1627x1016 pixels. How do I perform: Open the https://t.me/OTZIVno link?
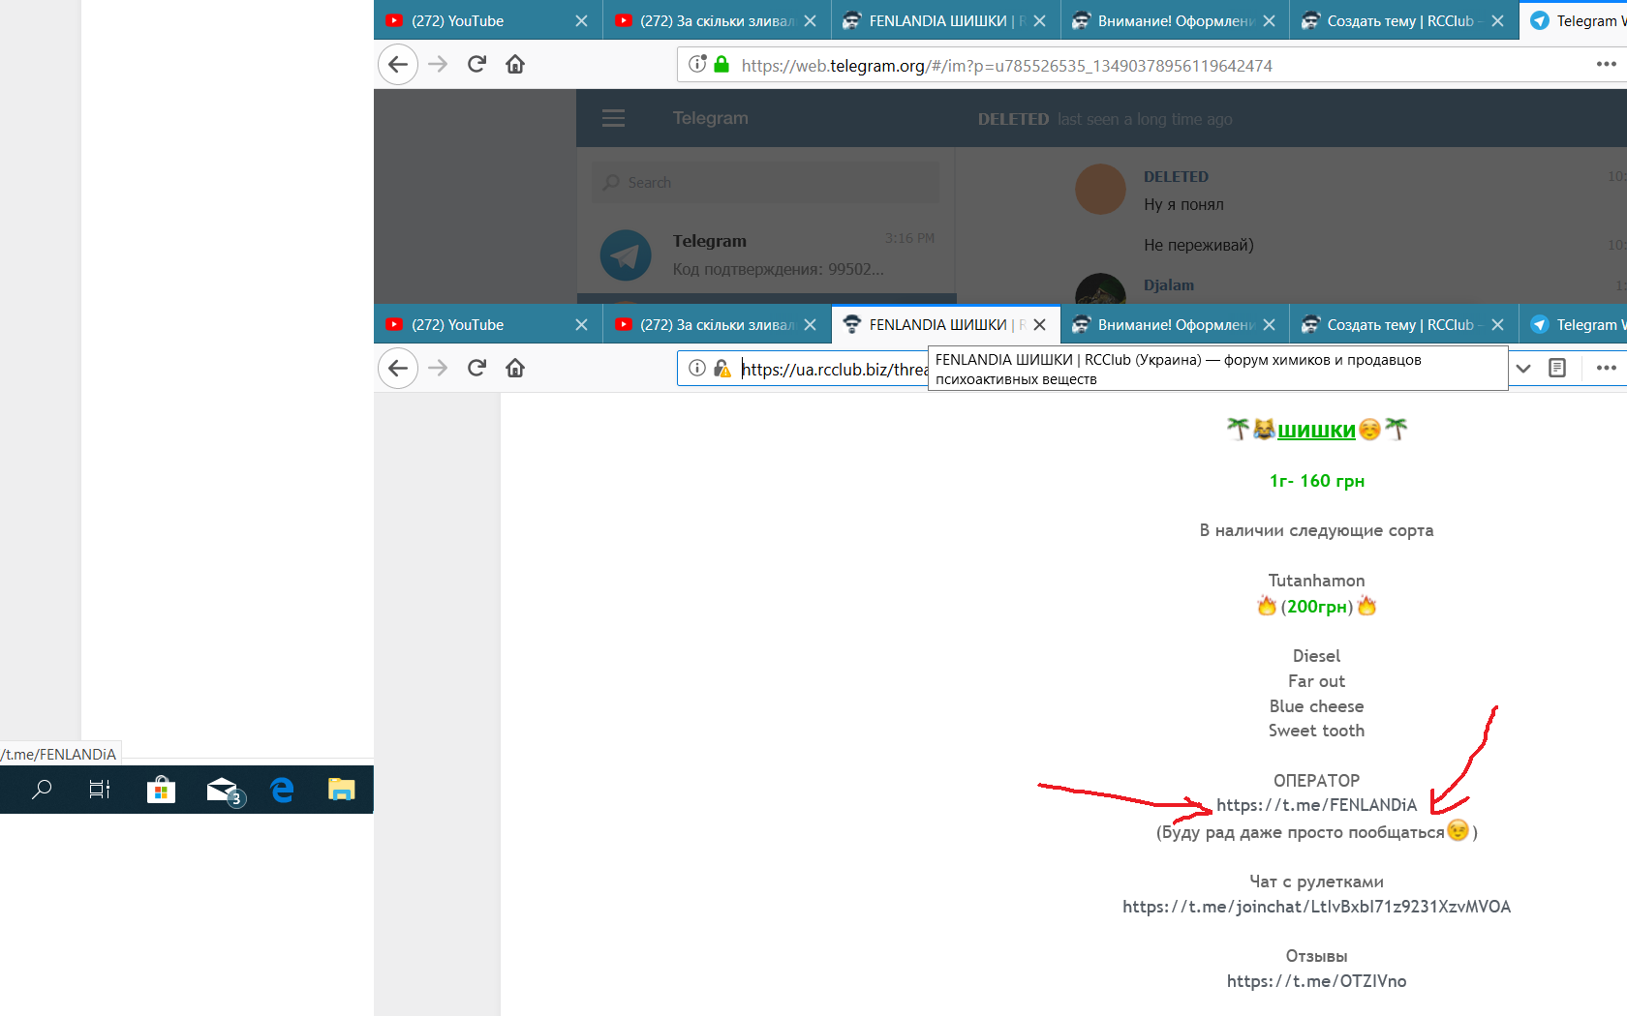[1316, 981]
